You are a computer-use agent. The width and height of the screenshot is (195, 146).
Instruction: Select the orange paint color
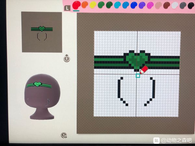click(x=85, y=5)
